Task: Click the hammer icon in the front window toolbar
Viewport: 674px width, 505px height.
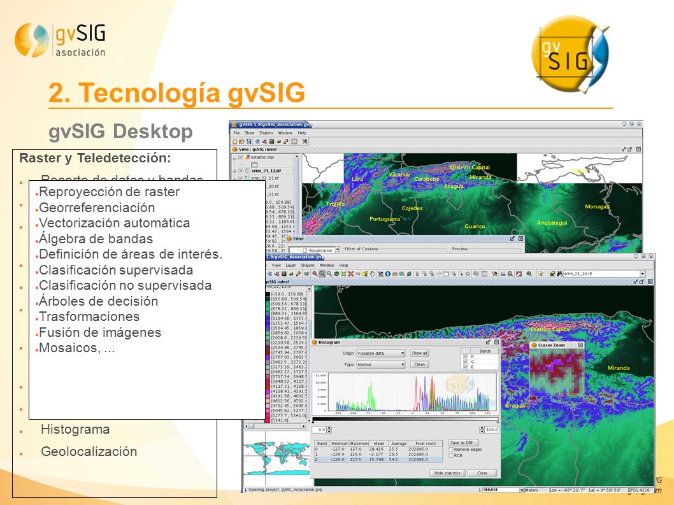Action: pos(495,274)
